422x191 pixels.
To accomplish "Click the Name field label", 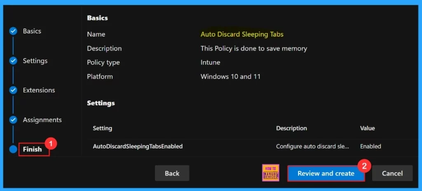I will click(96, 35).
